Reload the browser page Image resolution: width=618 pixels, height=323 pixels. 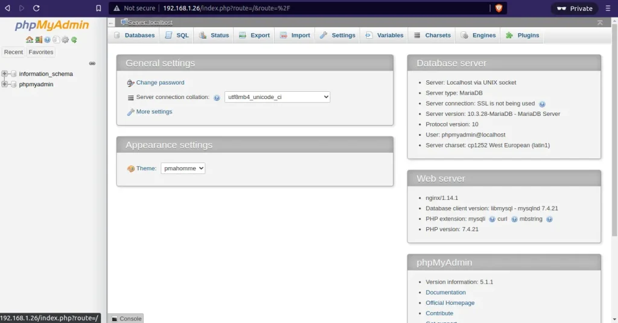(x=36, y=8)
